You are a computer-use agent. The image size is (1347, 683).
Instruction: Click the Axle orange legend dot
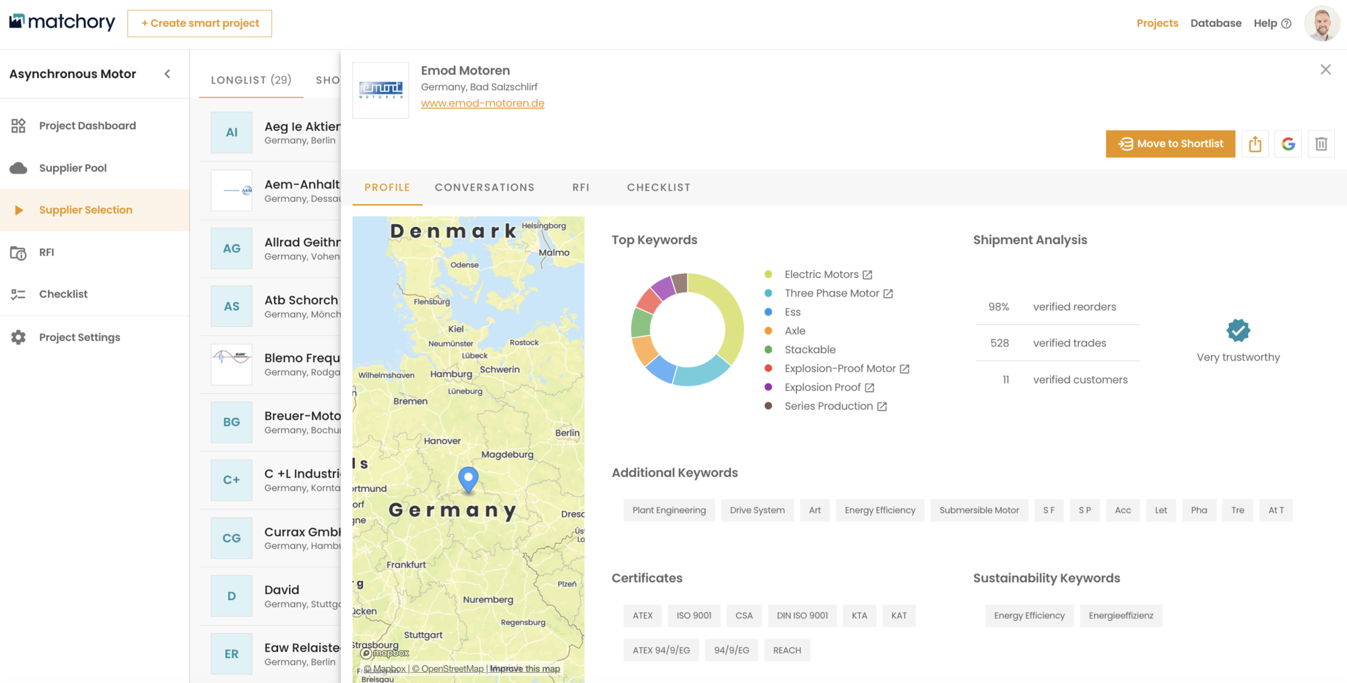pos(768,331)
